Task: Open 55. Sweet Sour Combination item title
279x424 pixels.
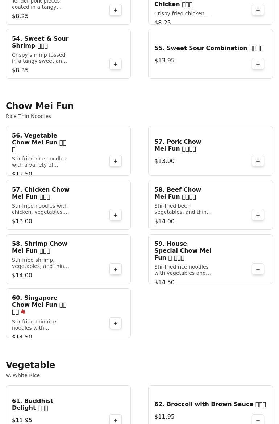Action: (209, 48)
